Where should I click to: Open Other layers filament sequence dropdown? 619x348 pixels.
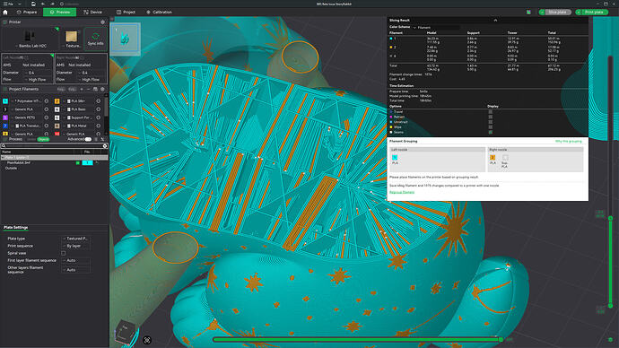[x=75, y=270]
